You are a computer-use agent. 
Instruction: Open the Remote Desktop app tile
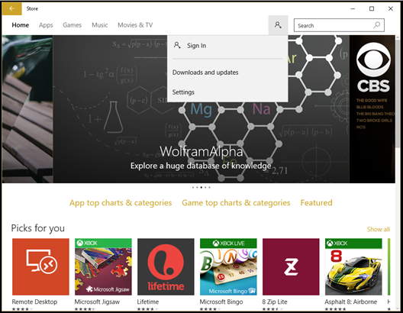point(40,266)
